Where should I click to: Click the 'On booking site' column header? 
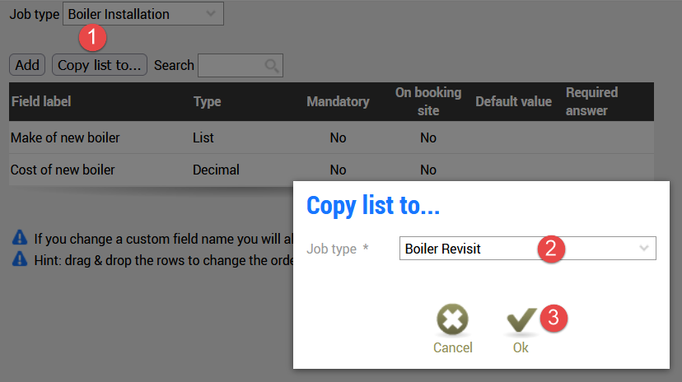[x=427, y=101]
